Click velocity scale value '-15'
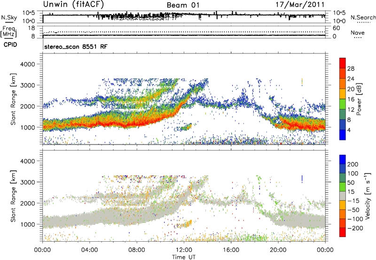 click(x=353, y=201)
